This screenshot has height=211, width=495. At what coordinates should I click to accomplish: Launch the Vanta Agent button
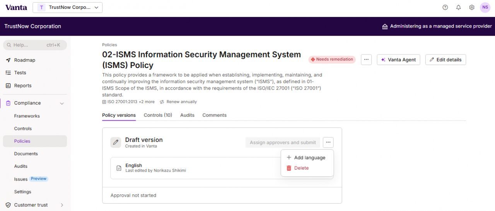tap(398, 60)
